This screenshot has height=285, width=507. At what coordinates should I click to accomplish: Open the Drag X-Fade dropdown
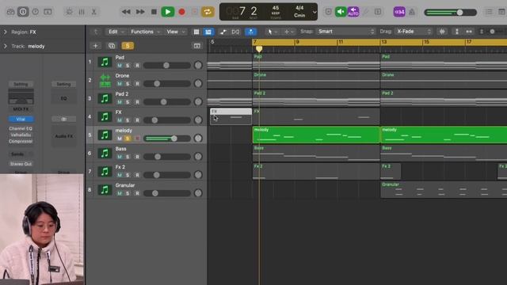coord(414,32)
